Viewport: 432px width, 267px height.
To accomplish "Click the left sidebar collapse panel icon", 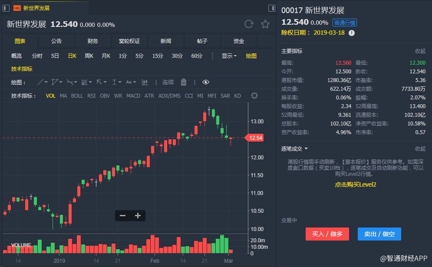I will [6, 8].
